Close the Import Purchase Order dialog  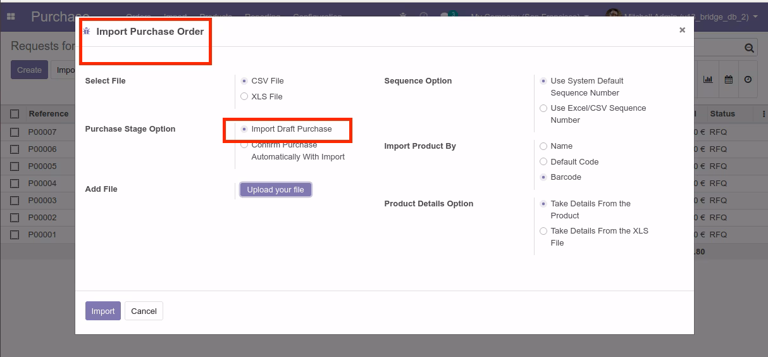click(682, 30)
